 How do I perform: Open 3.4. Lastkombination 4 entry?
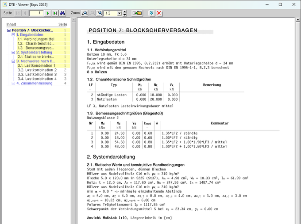[36, 79]
